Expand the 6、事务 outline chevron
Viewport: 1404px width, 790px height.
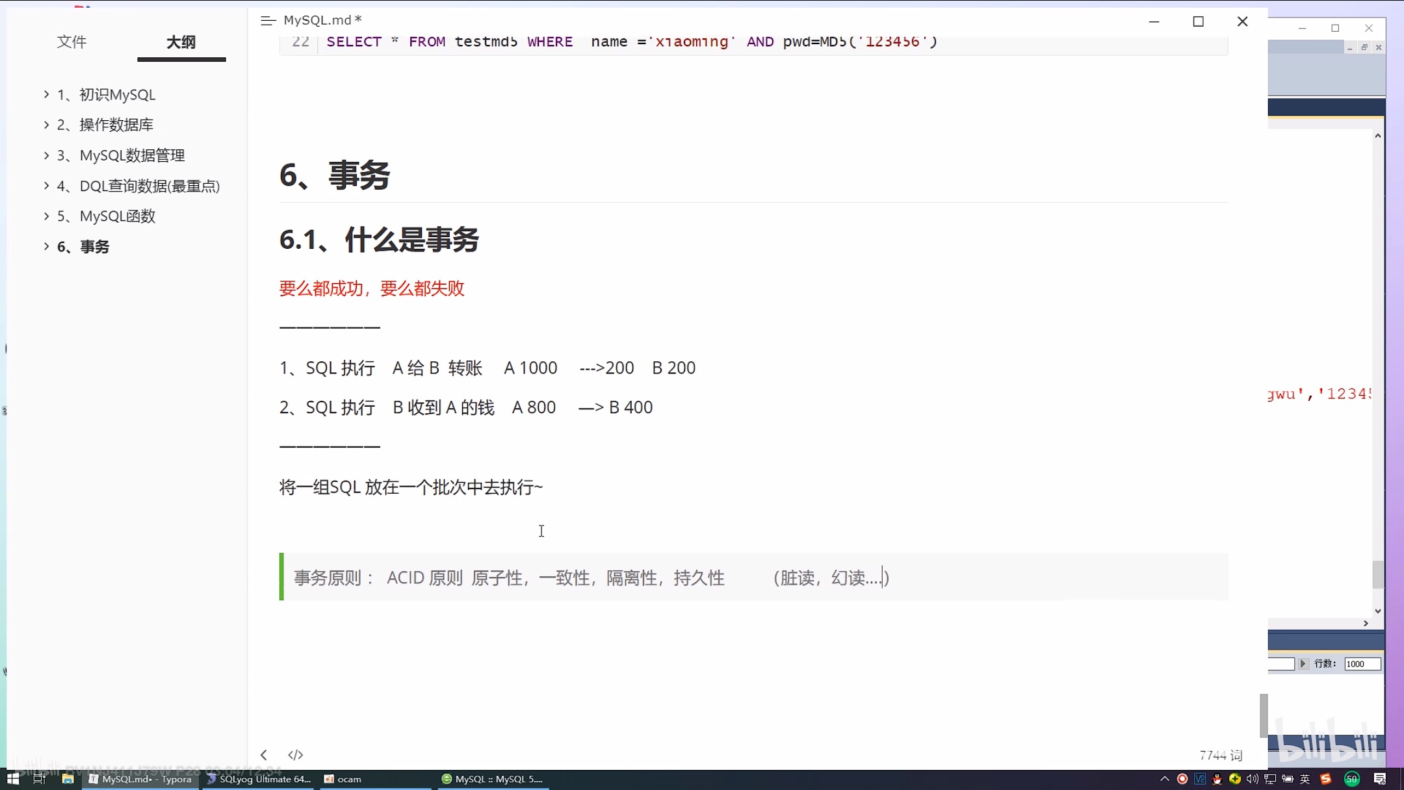click(x=46, y=246)
